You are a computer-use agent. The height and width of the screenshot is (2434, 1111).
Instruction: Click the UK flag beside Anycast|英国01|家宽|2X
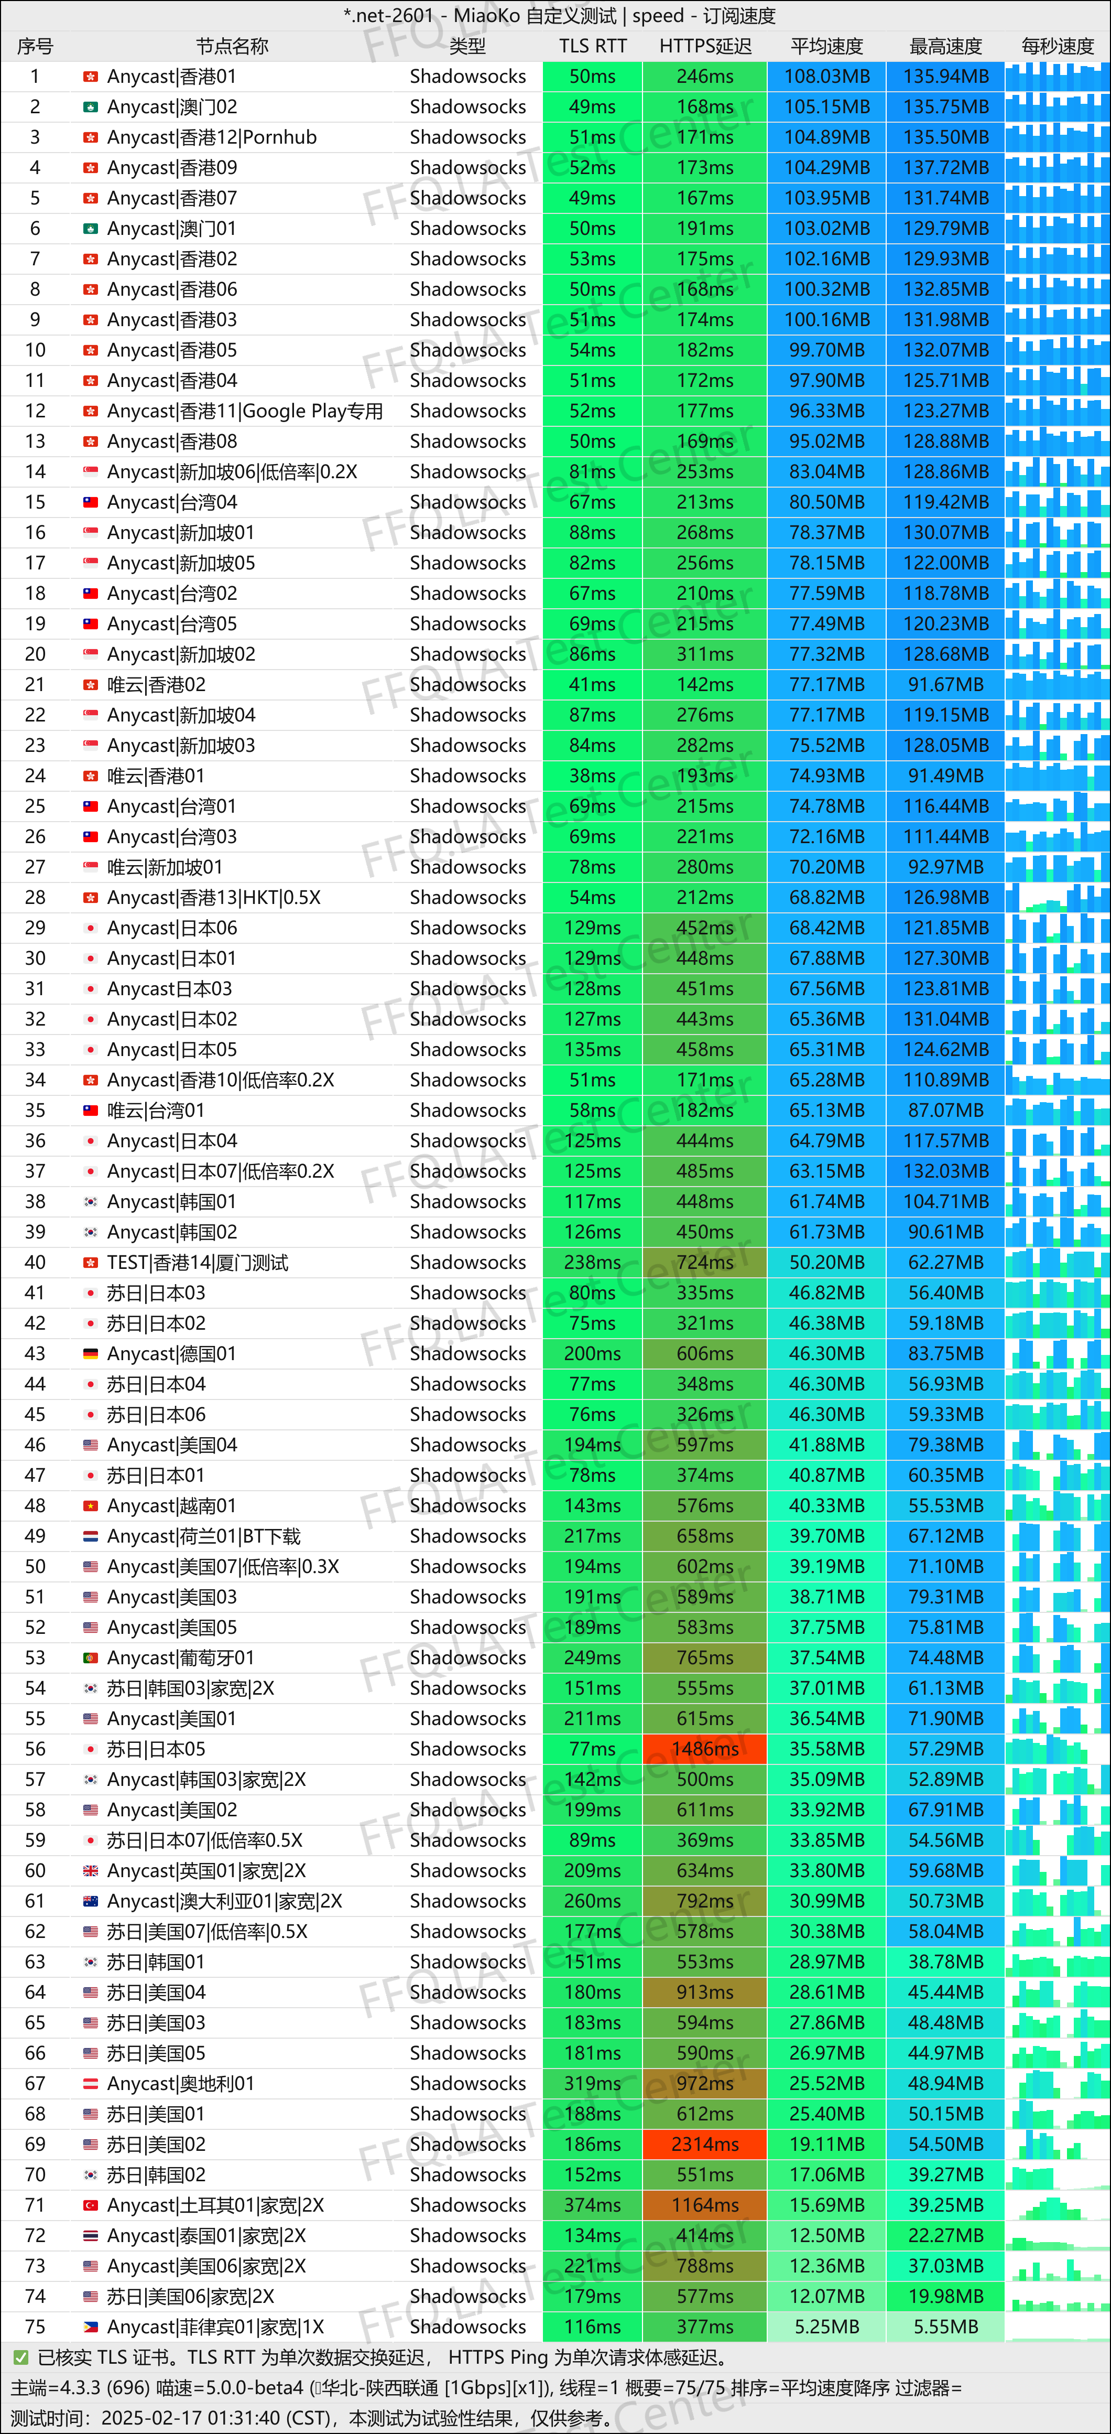pyautogui.click(x=91, y=1871)
